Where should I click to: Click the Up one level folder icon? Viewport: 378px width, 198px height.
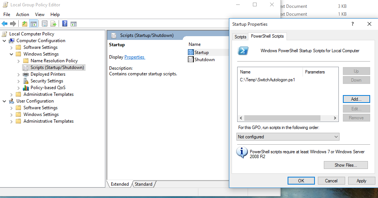tap(24, 23)
